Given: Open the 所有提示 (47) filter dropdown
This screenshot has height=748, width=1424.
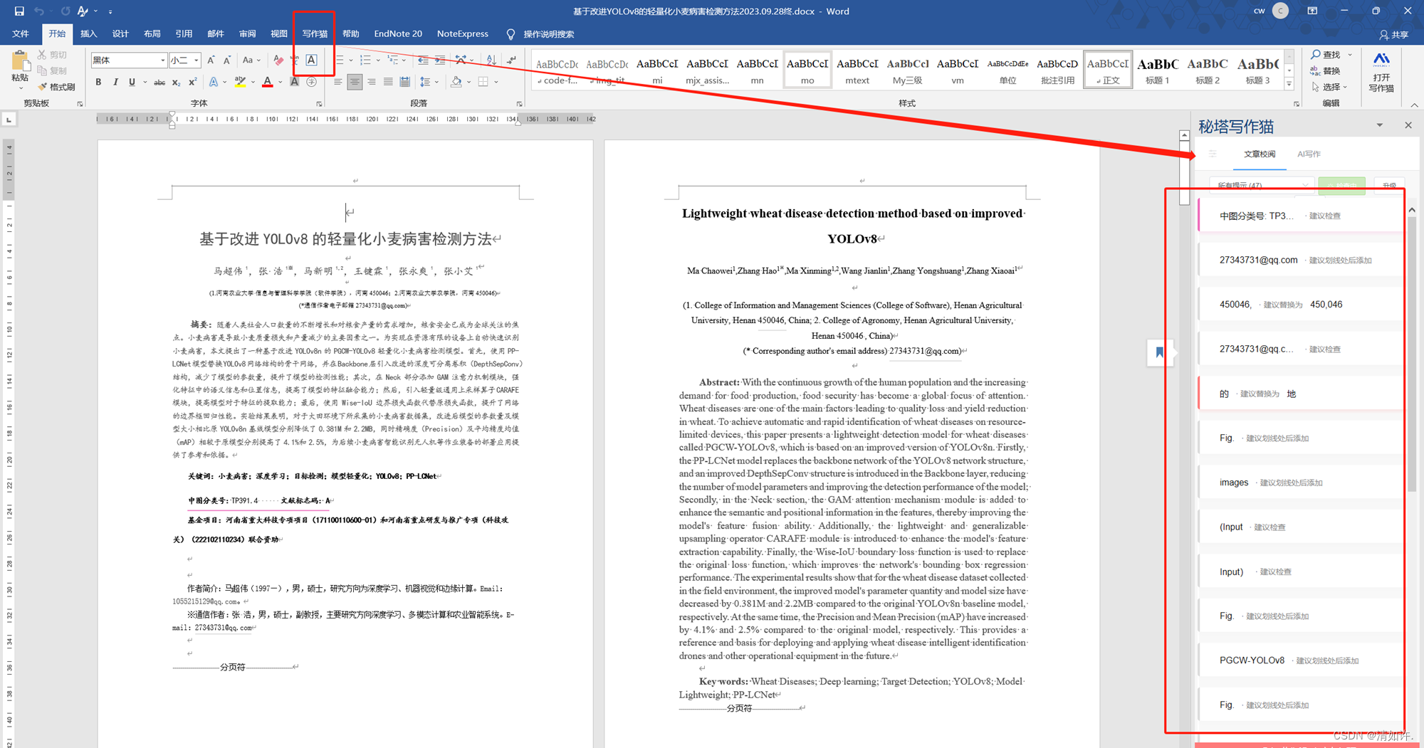Looking at the screenshot, I should (1262, 185).
